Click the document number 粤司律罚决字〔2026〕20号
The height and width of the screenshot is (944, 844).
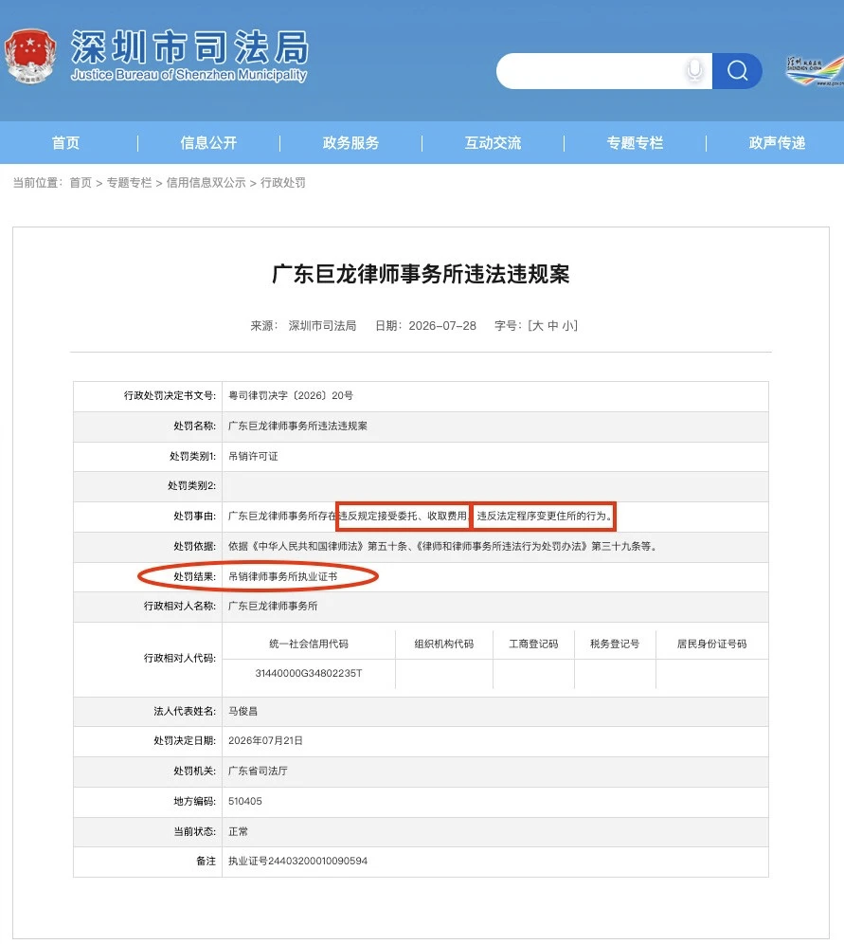click(x=291, y=395)
